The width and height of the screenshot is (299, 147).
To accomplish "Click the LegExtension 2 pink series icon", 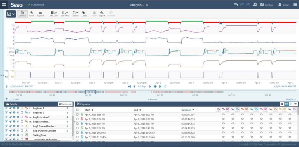I will [x=27, y=117].
